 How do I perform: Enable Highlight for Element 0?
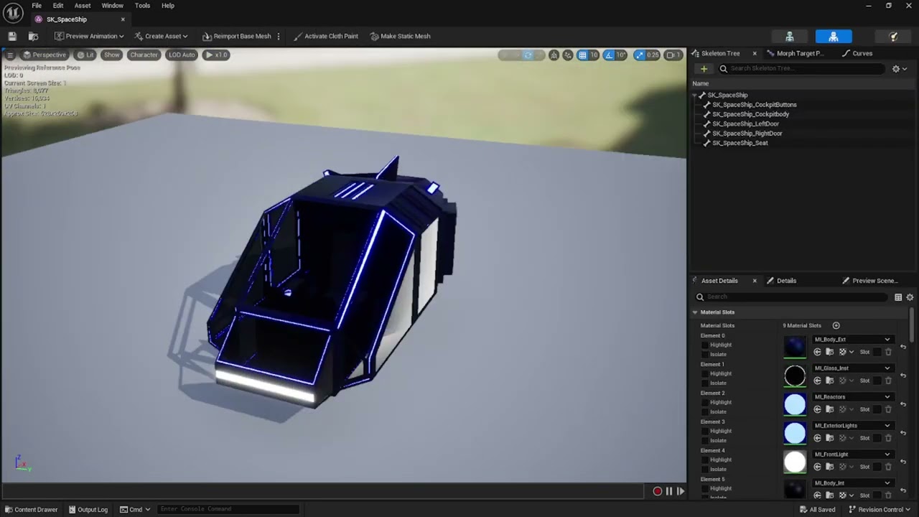(705, 345)
